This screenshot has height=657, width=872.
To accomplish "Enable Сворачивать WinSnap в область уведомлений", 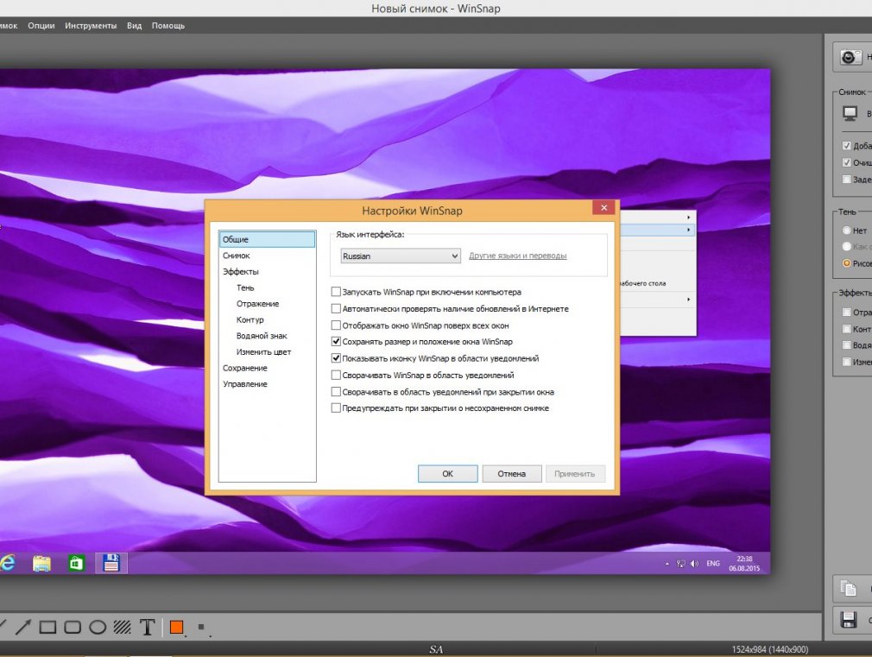I will (336, 375).
